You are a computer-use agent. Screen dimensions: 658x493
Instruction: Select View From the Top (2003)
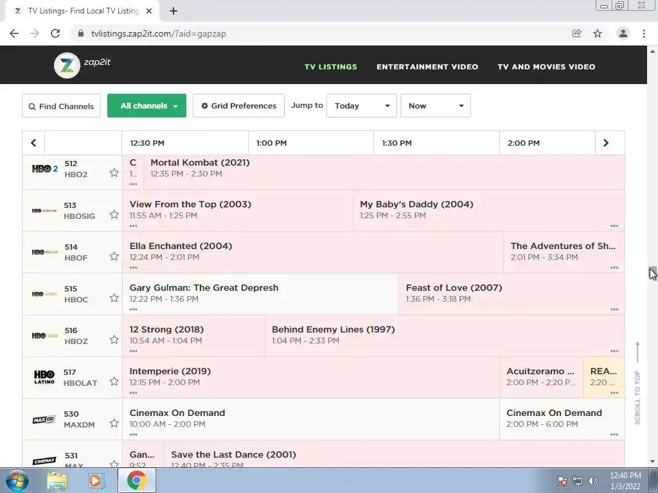point(238,211)
